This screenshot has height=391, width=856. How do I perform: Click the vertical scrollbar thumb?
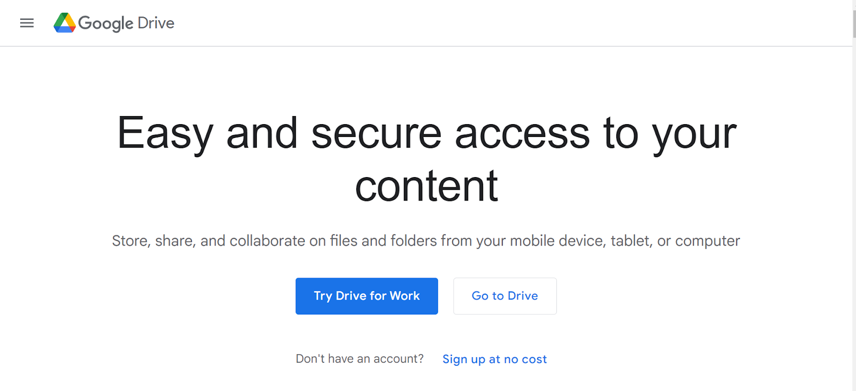click(854, 21)
